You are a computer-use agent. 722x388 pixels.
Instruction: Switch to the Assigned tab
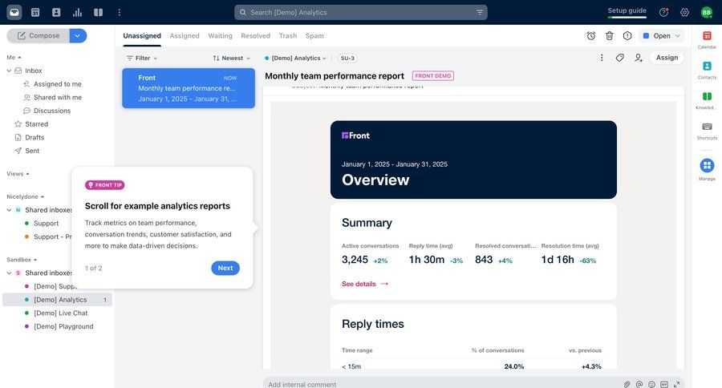tap(185, 36)
